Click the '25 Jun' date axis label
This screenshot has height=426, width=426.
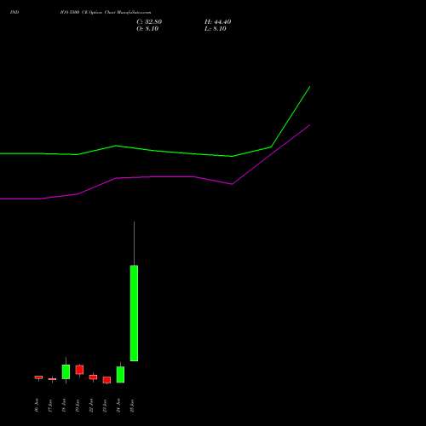click(x=132, y=406)
